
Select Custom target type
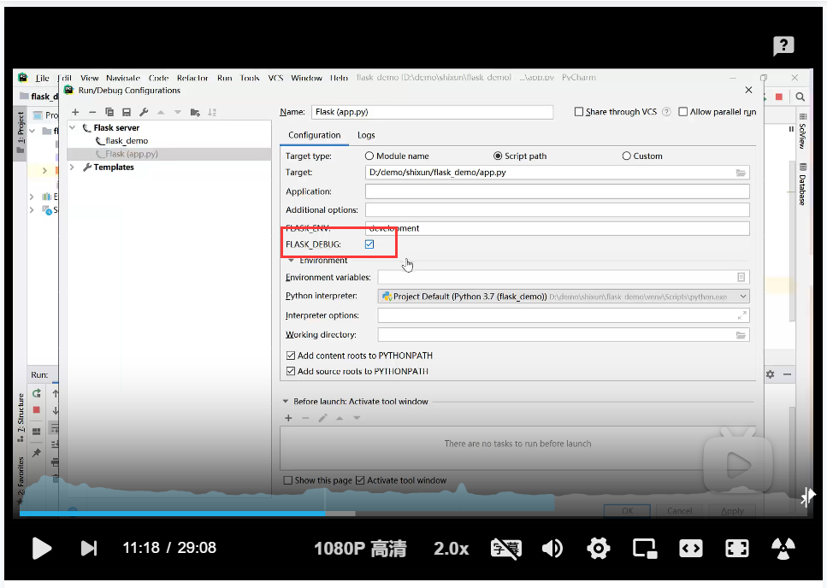(x=627, y=156)
